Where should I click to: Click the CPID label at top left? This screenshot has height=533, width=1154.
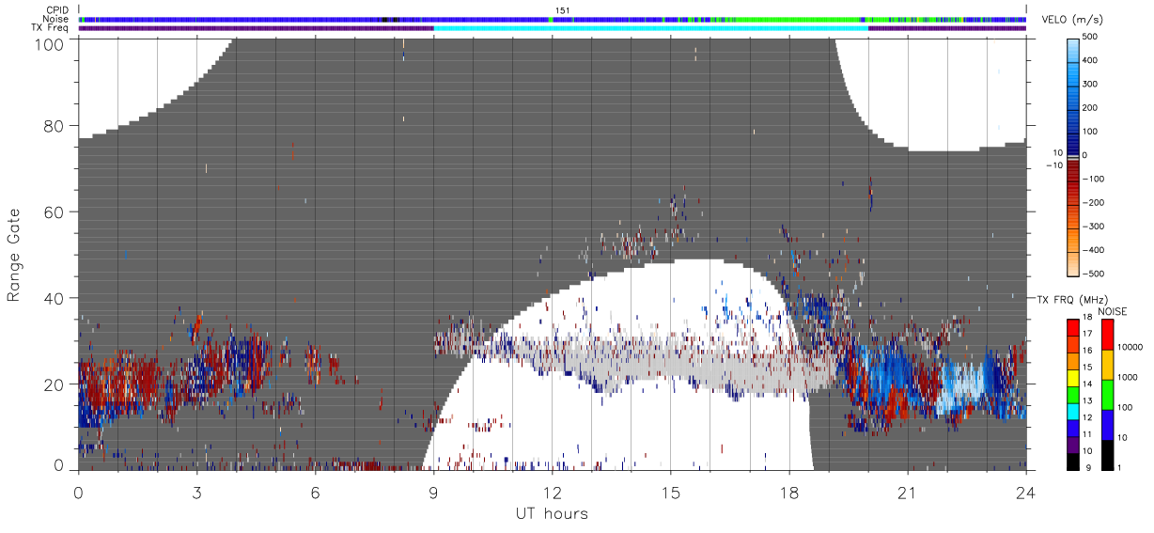pos(56,10)
